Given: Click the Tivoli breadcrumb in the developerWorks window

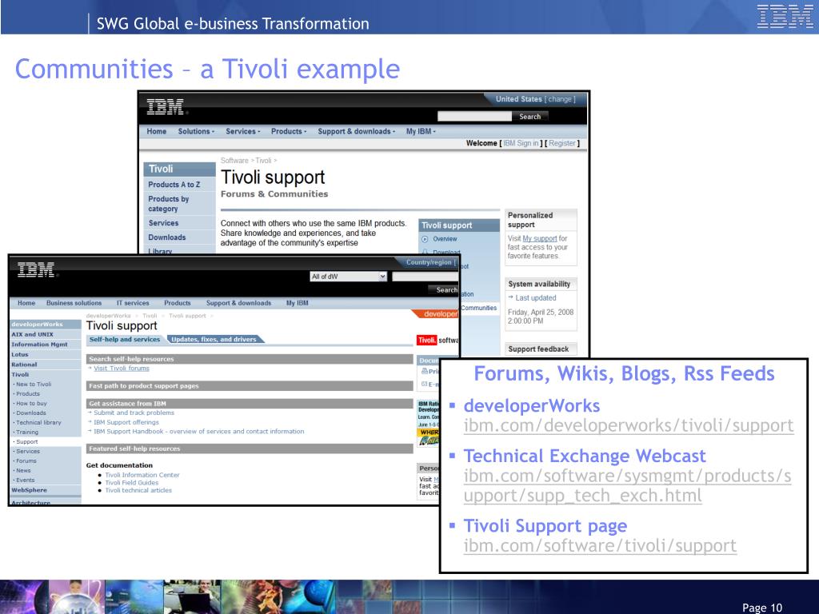Looking at the screenshot, I should (x=150, y=316).
